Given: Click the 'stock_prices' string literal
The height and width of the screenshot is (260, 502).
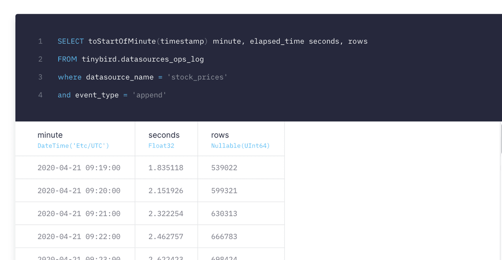Looking at the screenshot, I should 197,77.
